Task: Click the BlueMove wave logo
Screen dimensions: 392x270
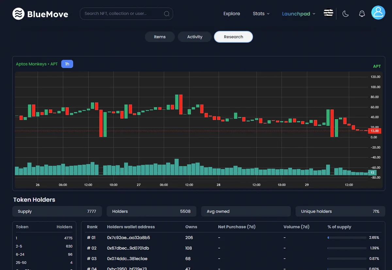Action: click(18, 14)
